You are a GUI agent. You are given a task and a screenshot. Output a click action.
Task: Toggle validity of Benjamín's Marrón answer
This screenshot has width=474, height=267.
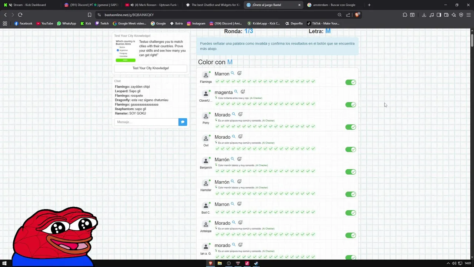(350, 172)
